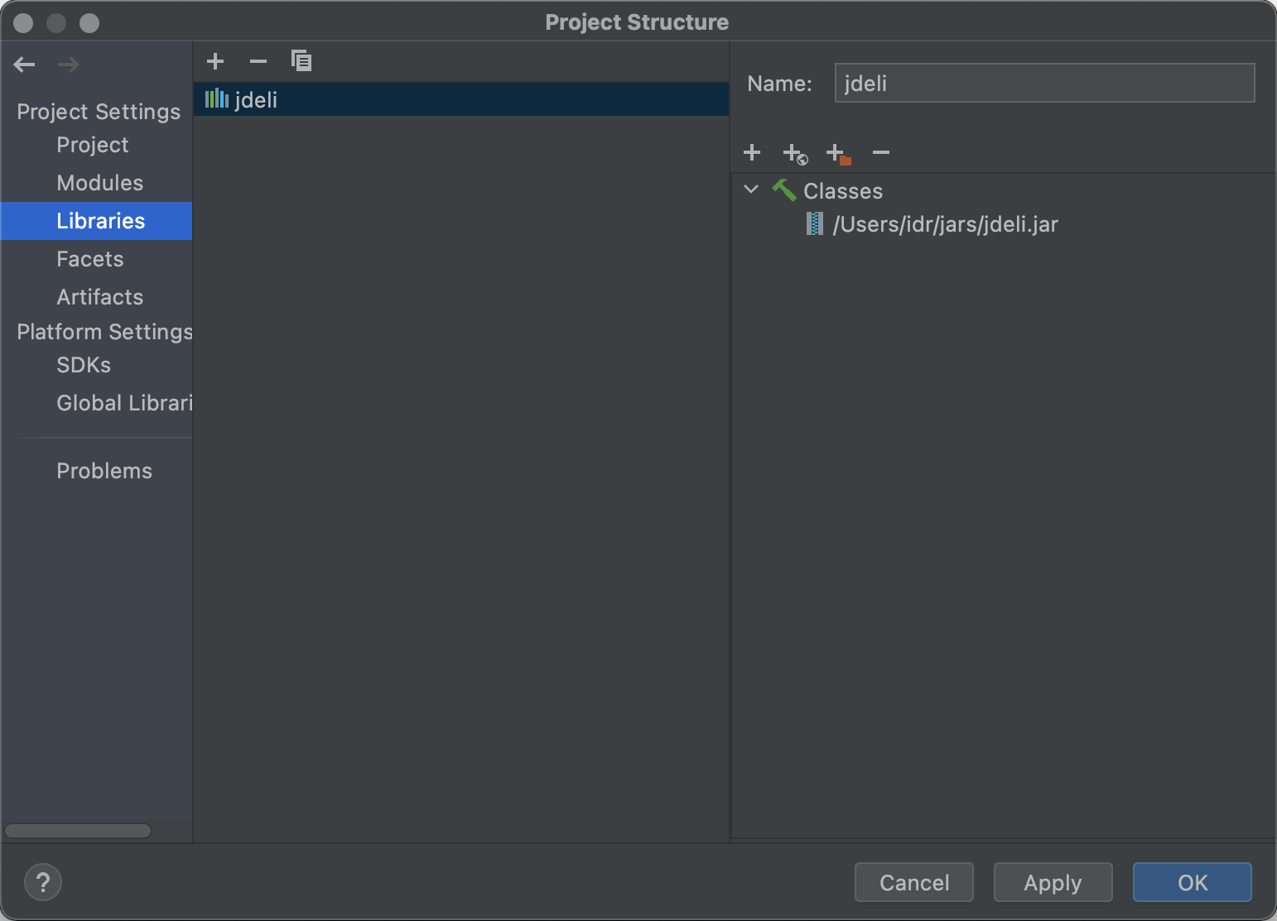Confirm changes with the OK button
1277x921 pixels.
coord(1192,882)
